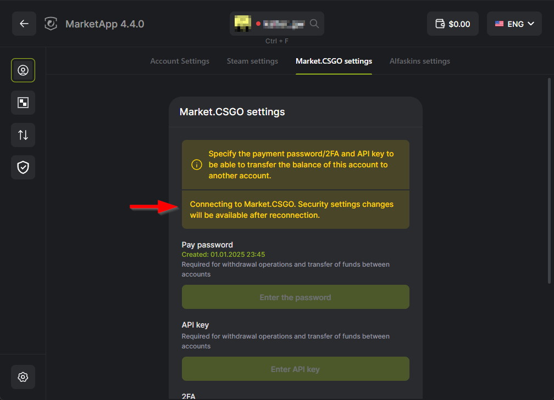Click the MarketApp 4.4.0 title text

tap(105, 24)
